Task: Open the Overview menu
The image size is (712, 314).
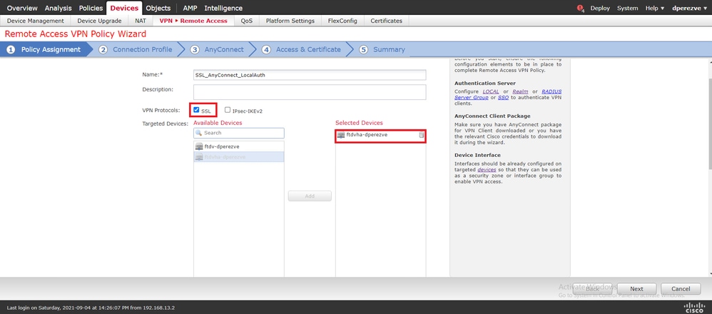Action: (x=22, y=8)
